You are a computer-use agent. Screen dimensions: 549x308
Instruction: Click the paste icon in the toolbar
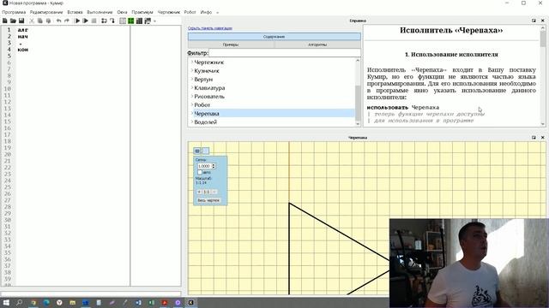[48, 21]
